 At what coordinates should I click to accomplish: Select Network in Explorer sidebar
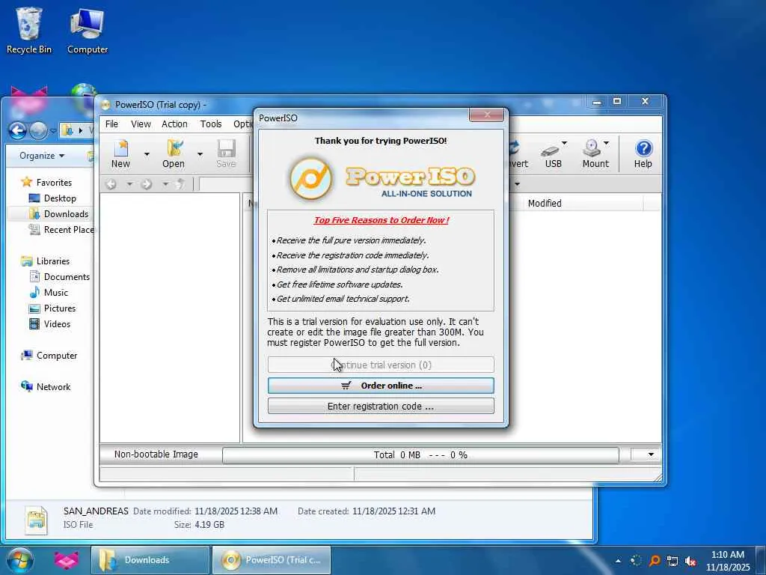[x=53, y=387]
